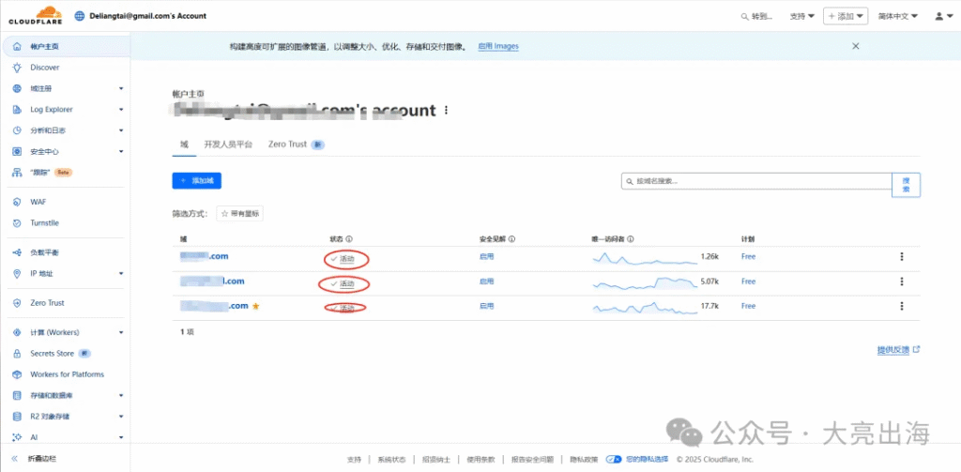Screen dimensions: 961x472
Task: Toggle the 带有星标 filter
Action: 240,214
